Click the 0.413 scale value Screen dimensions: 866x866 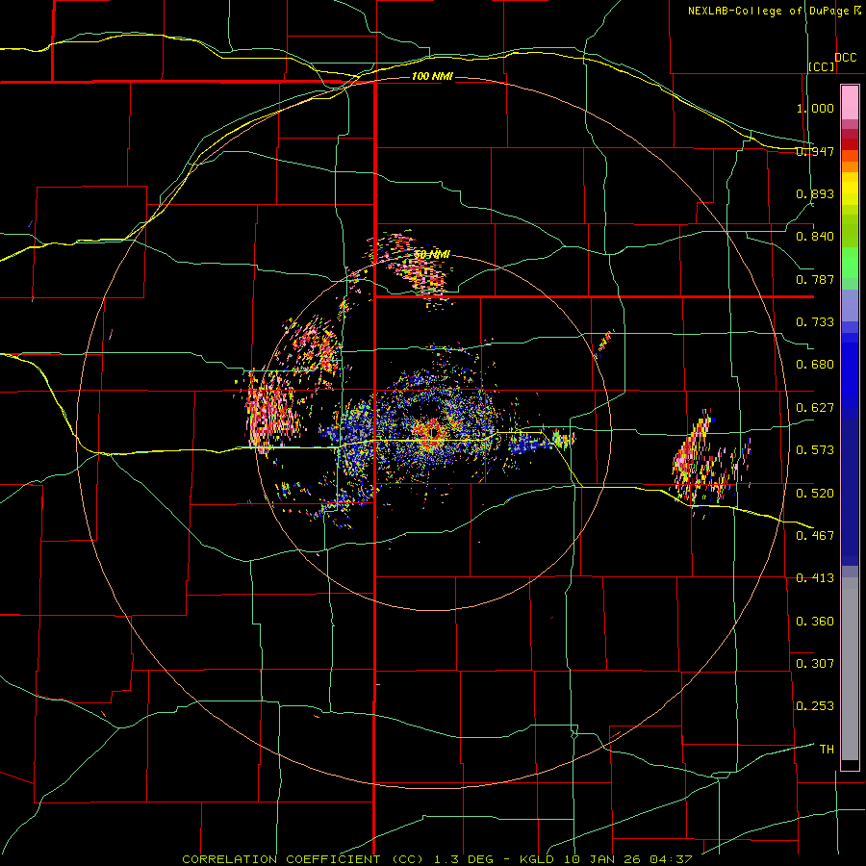(x=815, y=578)
